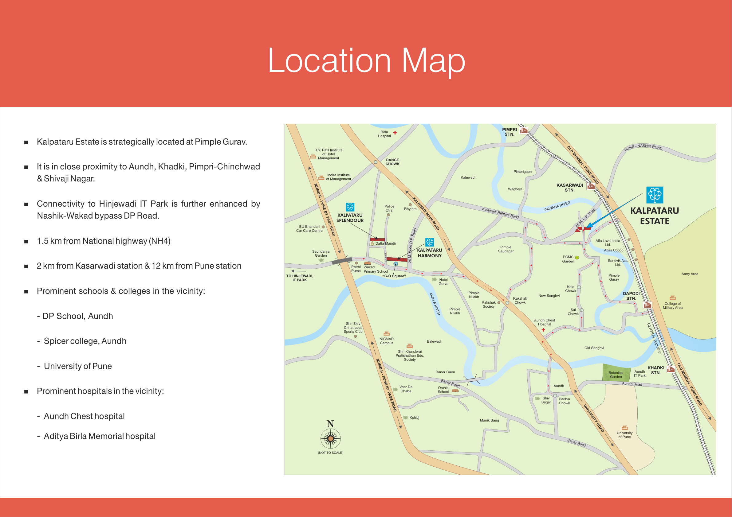This screenshot has height=517, width=732.
Task: Click the "UNIVERSITY ROAD" label
Action: click(594, 418)
